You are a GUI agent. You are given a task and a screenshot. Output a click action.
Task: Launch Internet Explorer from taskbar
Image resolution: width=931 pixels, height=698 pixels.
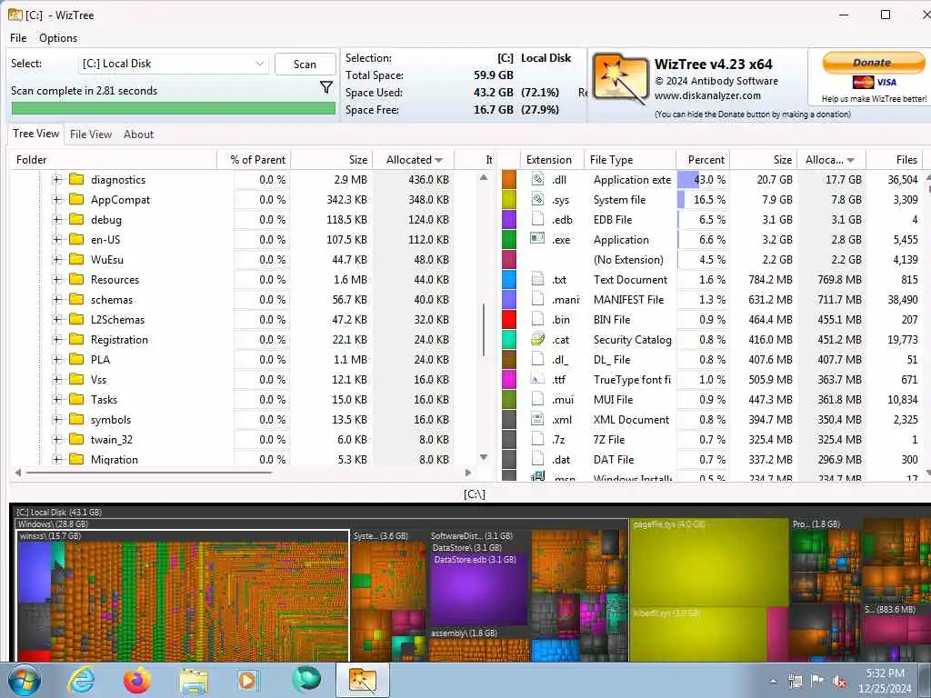click(x=80, y=680)
